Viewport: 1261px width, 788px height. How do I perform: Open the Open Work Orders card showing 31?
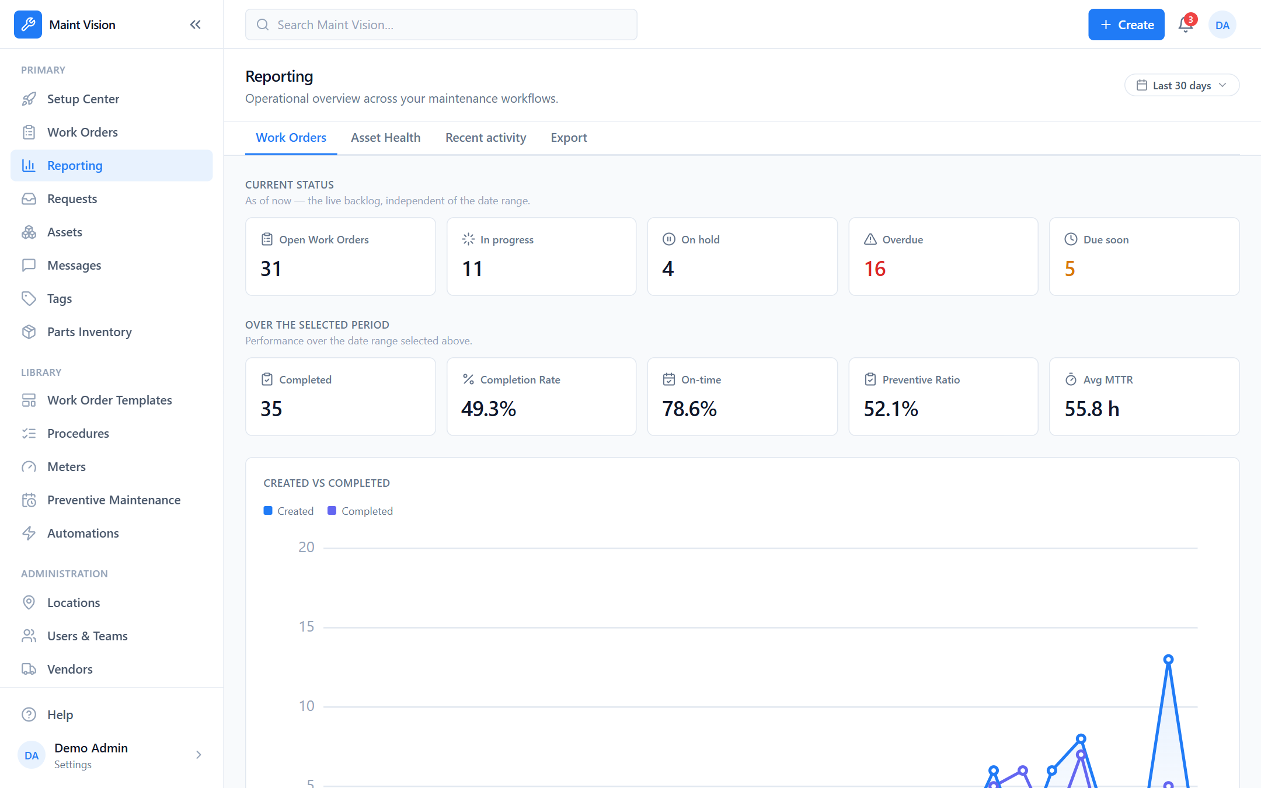pos(340,256)
